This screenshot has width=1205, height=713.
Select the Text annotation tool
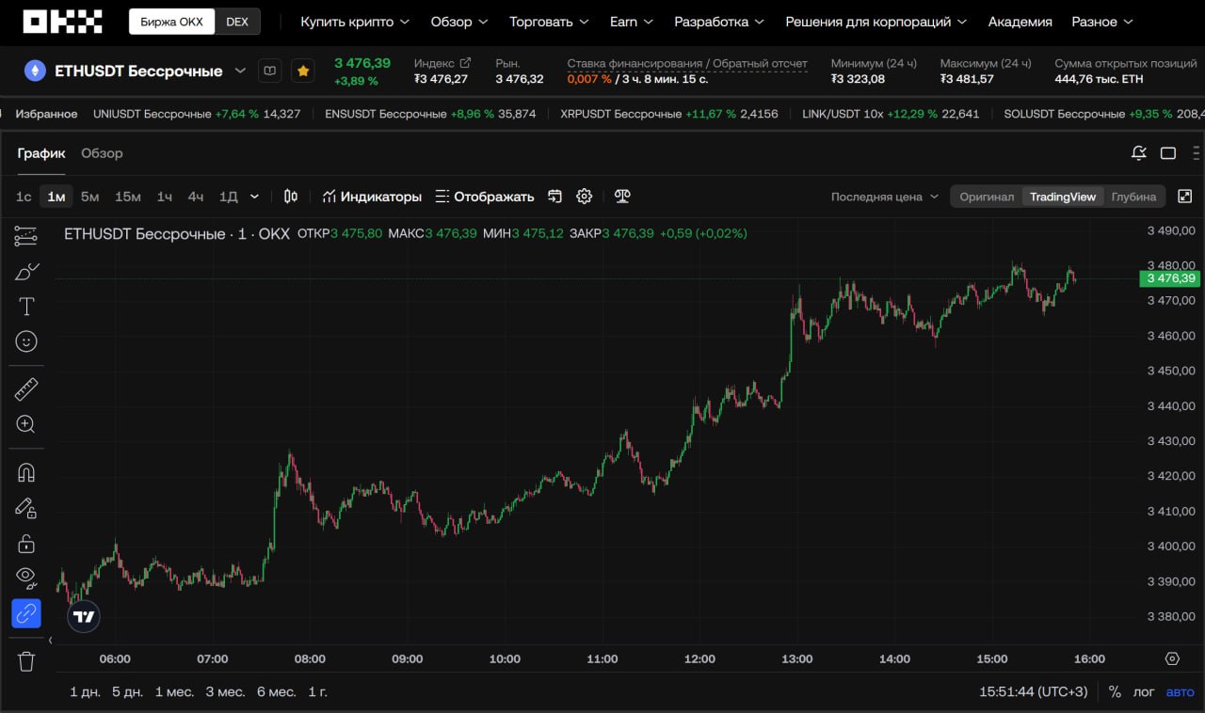click(26, 307)
